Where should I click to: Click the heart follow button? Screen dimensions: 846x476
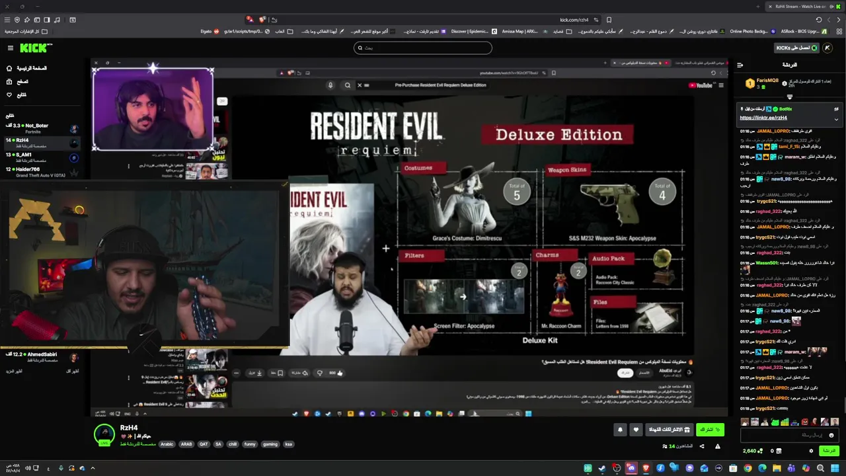tap(636, 430)
